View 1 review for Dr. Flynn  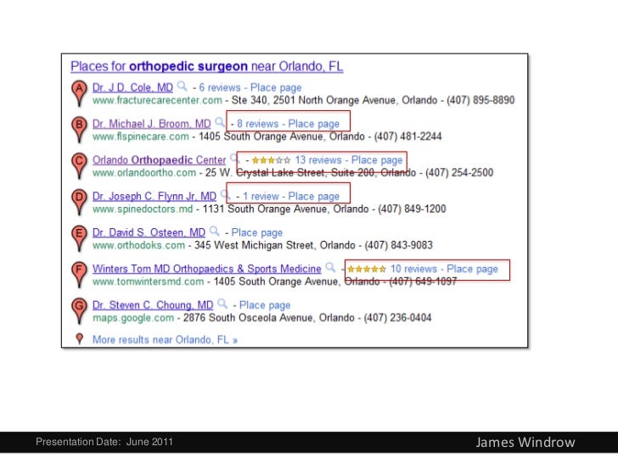coord(261,196)
